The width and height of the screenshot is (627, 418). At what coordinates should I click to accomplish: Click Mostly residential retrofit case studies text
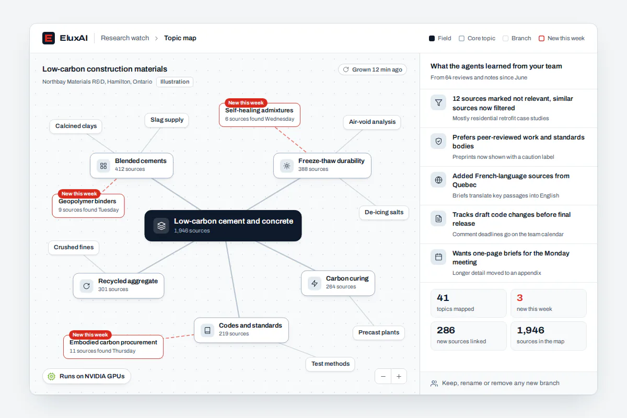coord(501,118)
